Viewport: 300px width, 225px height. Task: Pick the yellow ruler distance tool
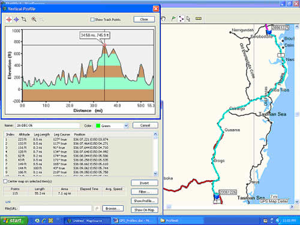[x=199, y=19]
